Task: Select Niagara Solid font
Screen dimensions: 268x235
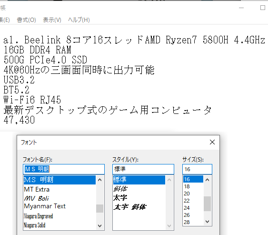Action: (x=60, y=225)
